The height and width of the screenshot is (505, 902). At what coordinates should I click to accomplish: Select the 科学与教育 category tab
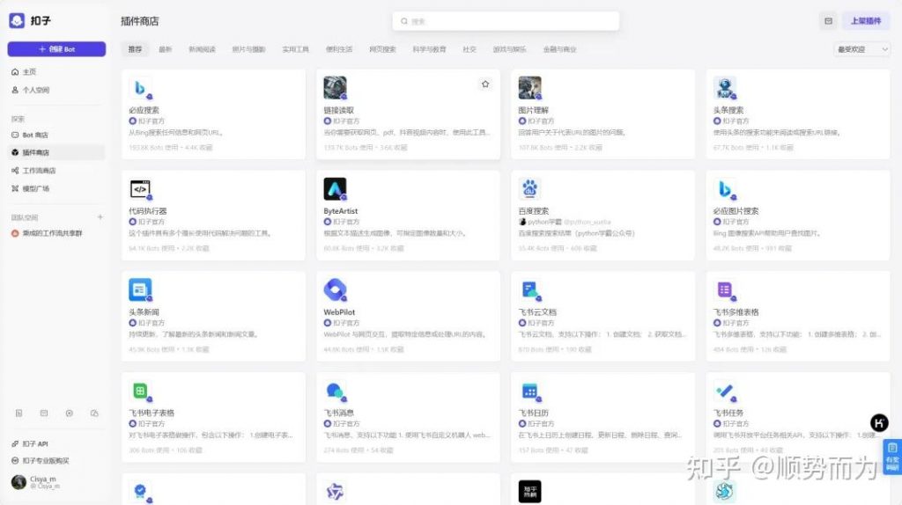[429, 49]
